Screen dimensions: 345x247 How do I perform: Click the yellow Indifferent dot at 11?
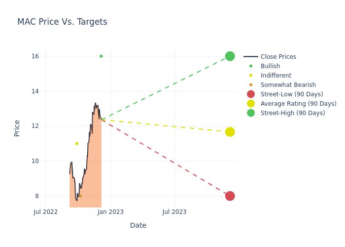pos(77,144)
